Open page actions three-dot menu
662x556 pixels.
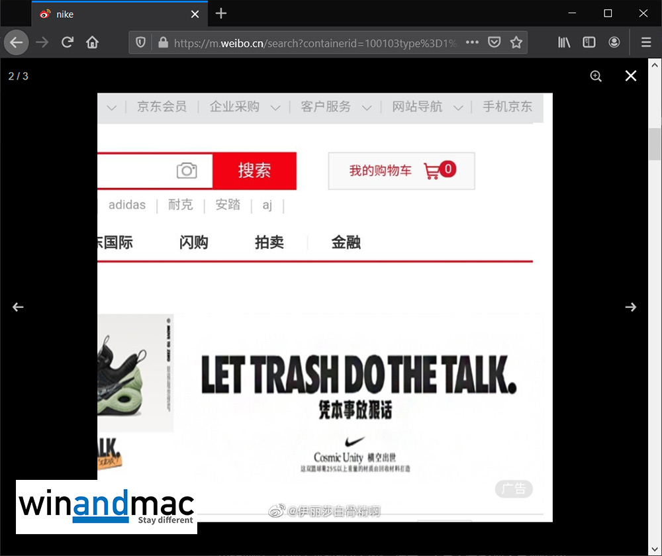pos(472,42)
